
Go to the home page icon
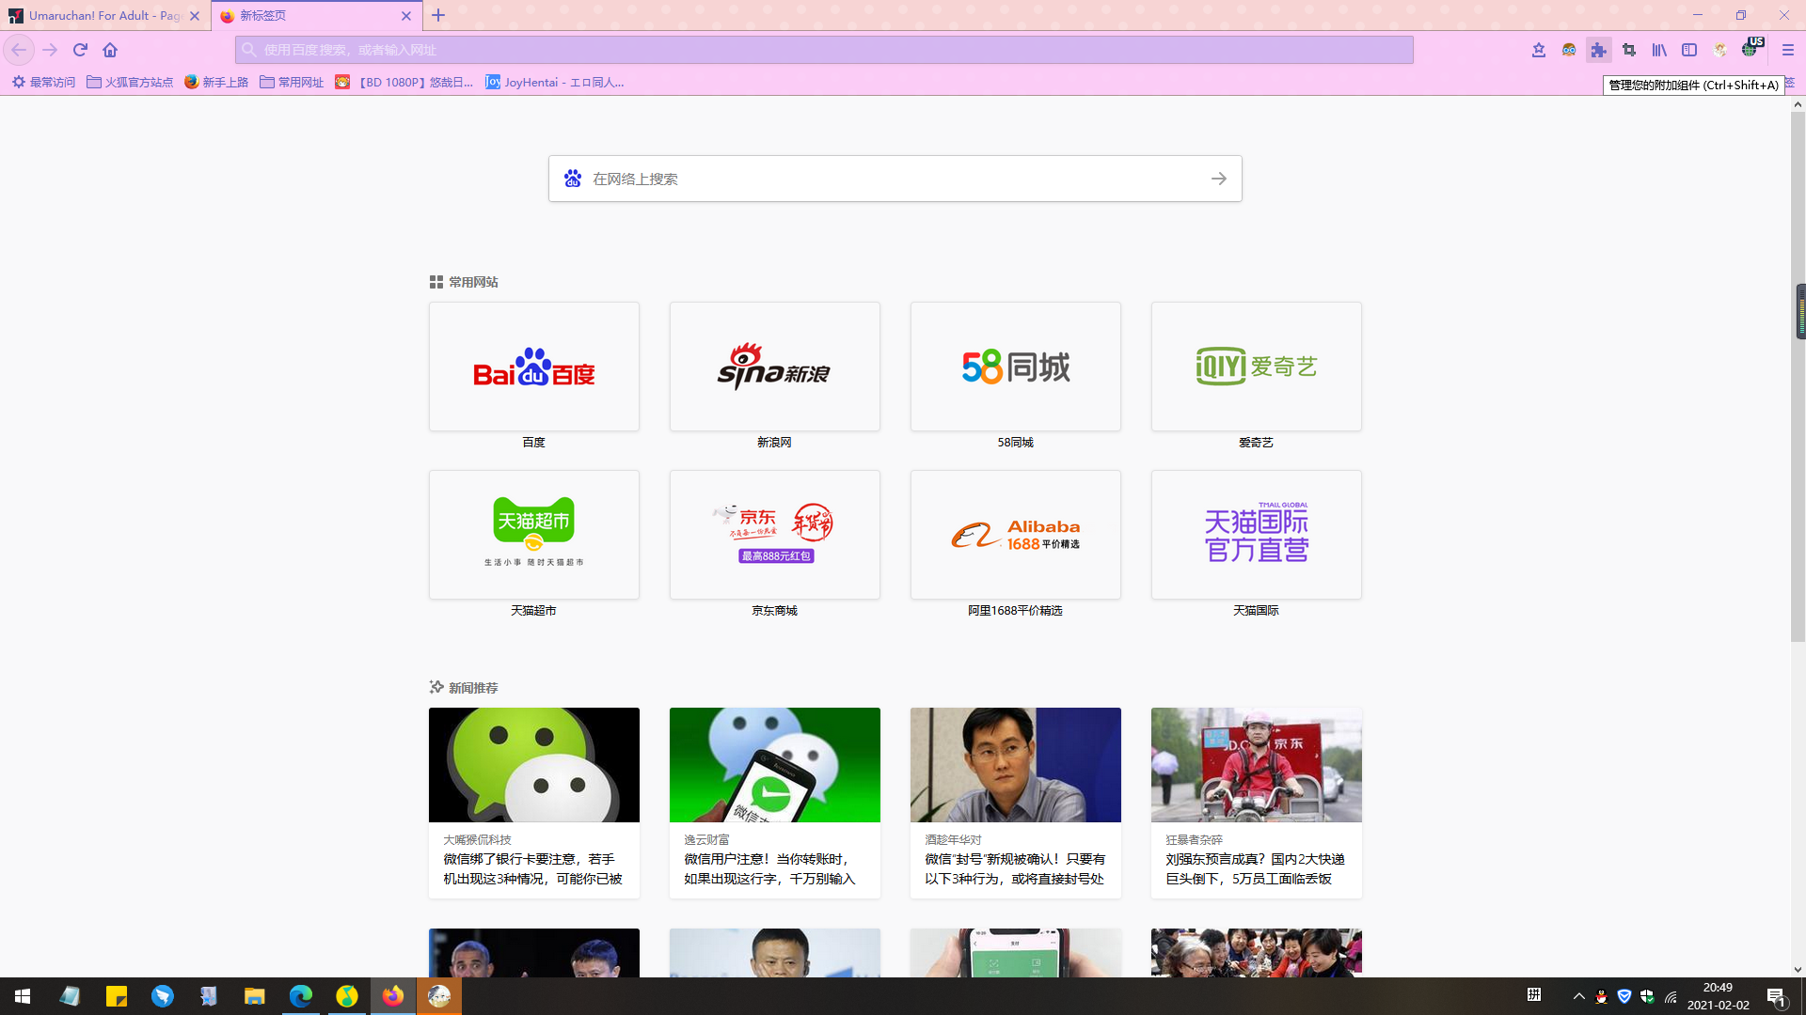(x=110, y=50)
